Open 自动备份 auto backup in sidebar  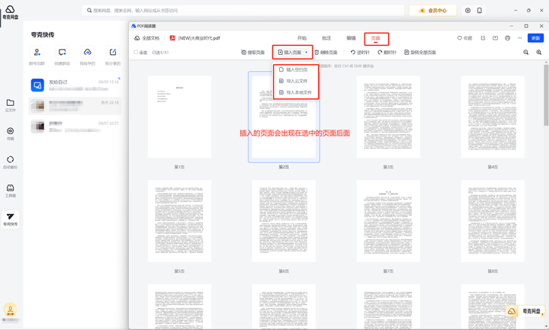click(10, 162)
